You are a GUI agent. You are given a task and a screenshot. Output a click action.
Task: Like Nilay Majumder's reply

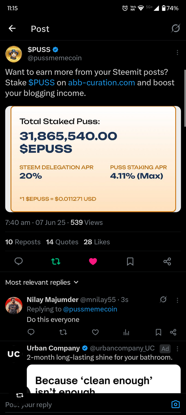point(95,332)
